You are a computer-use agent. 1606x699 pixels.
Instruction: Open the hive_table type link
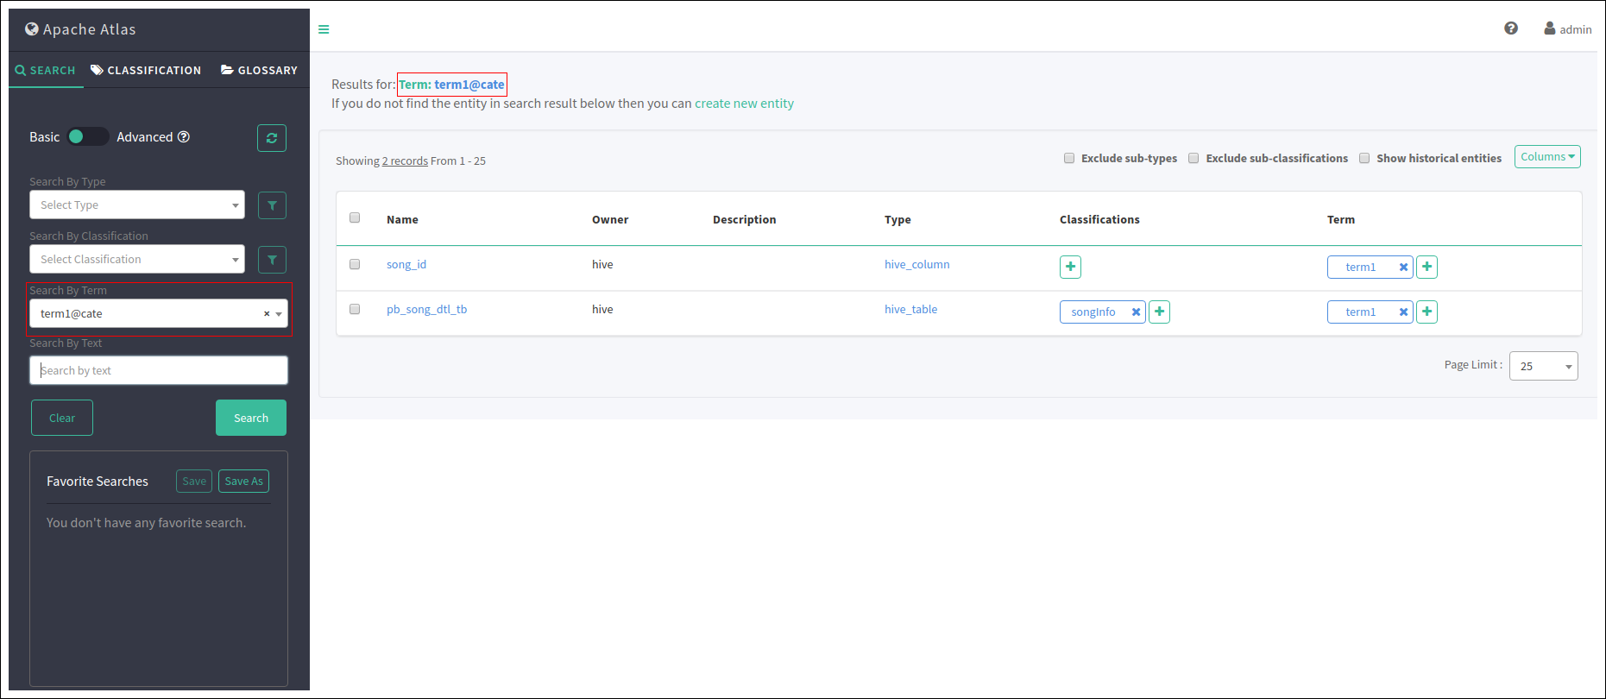tap(910, 310)
